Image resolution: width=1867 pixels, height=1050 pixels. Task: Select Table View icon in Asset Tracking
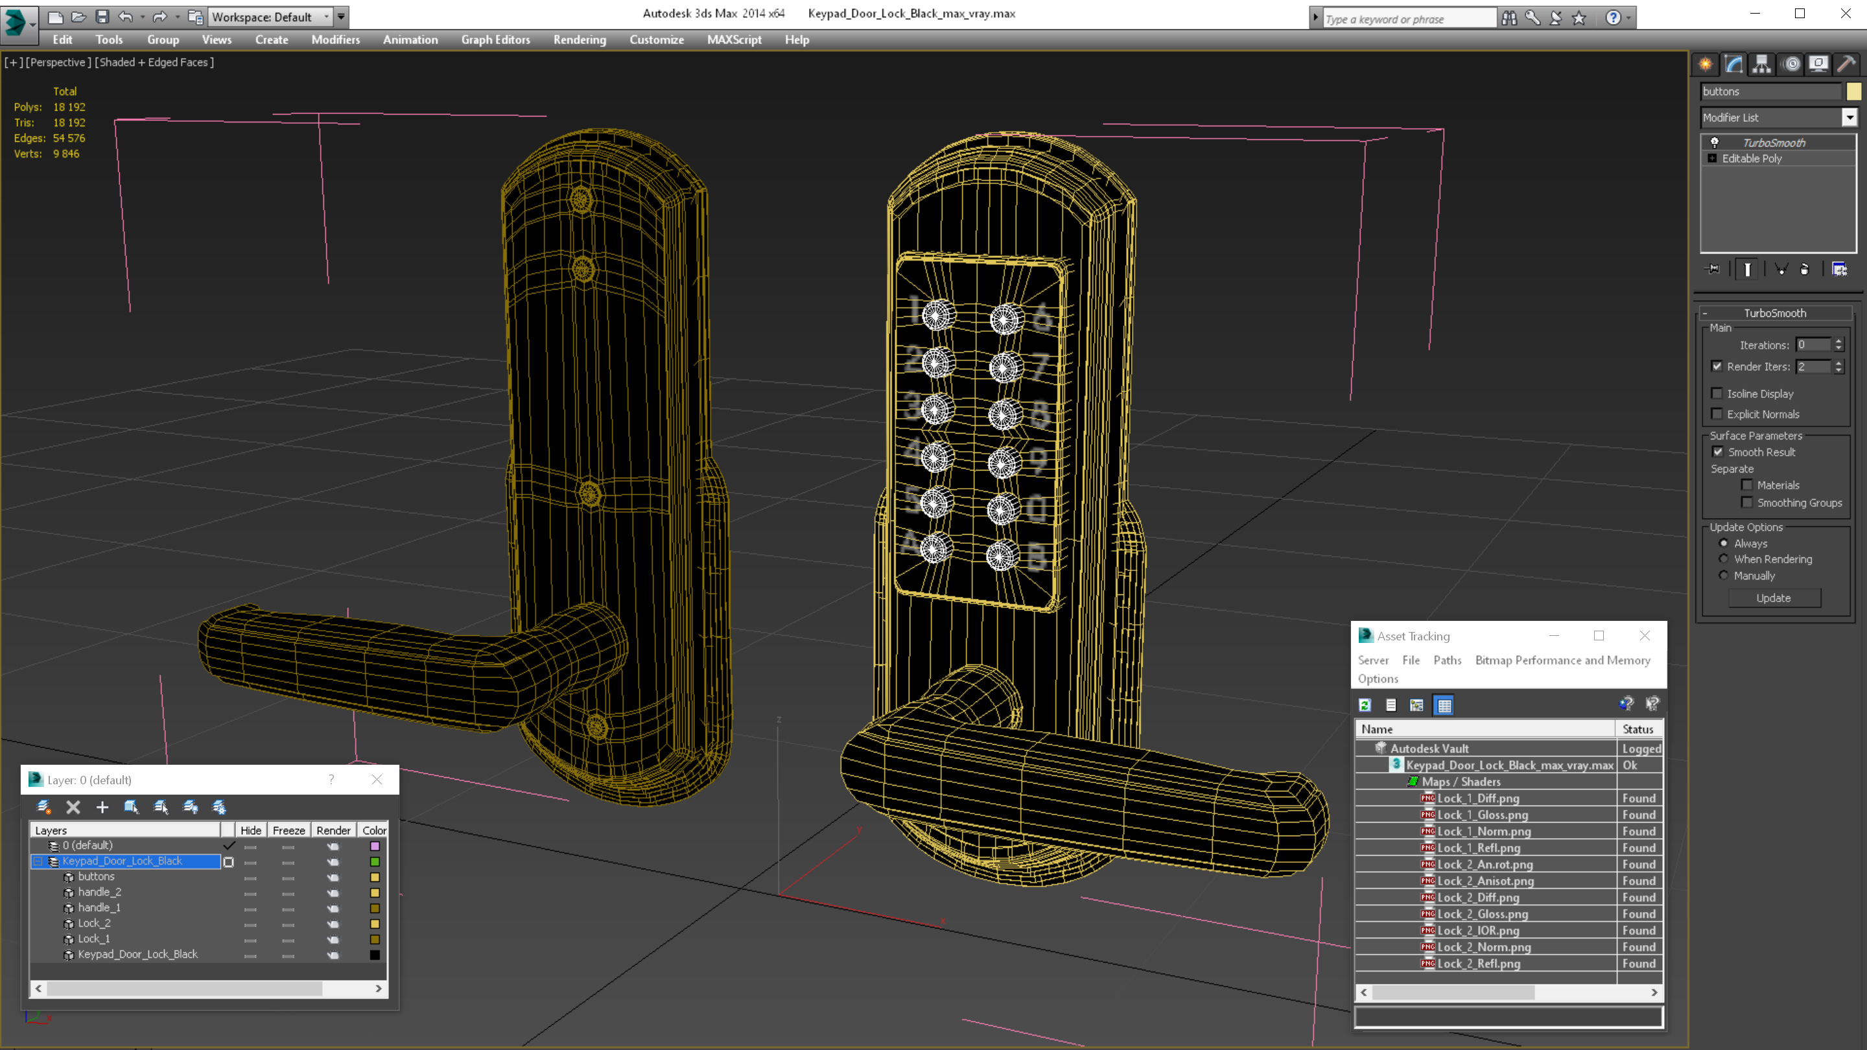point(1444,705)
